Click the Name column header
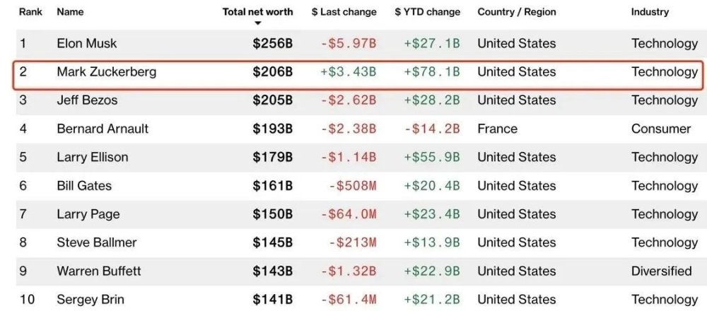 tap(70, 12)
